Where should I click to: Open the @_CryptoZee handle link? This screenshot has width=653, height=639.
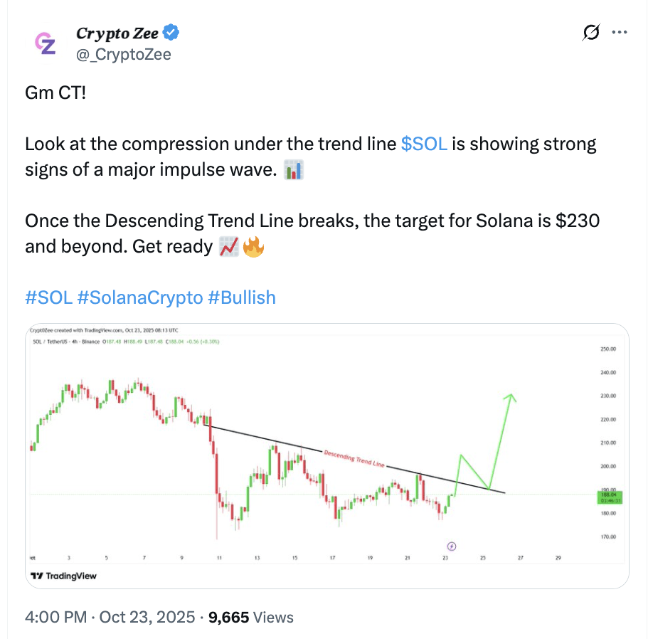click(x=124, y=54)
